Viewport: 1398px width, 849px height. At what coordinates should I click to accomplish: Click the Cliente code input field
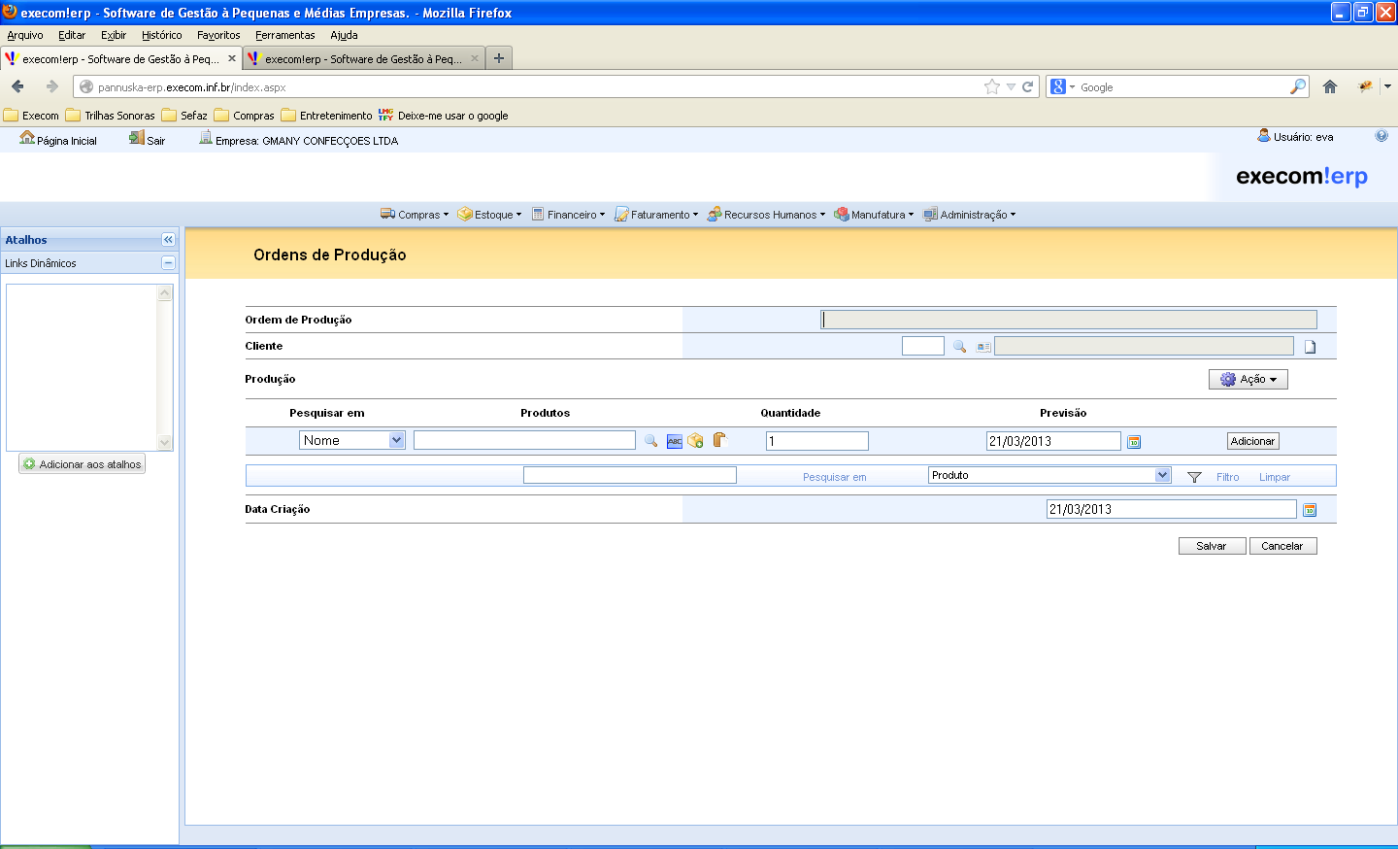click(923, 346)
